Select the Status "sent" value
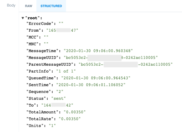 coord(59,99)
